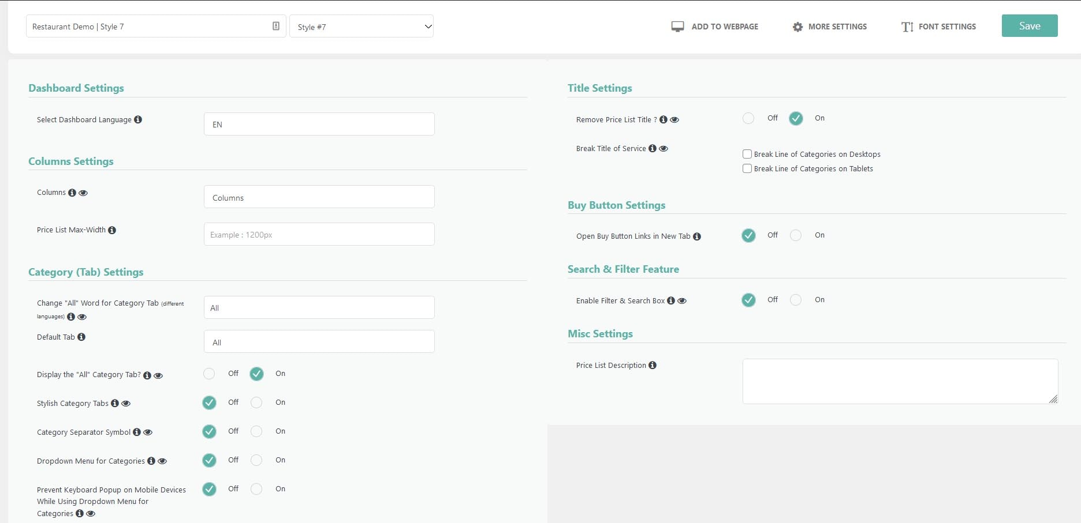The width and height of the screenshot is (1081, 523).
Task: Turn Category Separator Symbol On
Action: (256, 431)
